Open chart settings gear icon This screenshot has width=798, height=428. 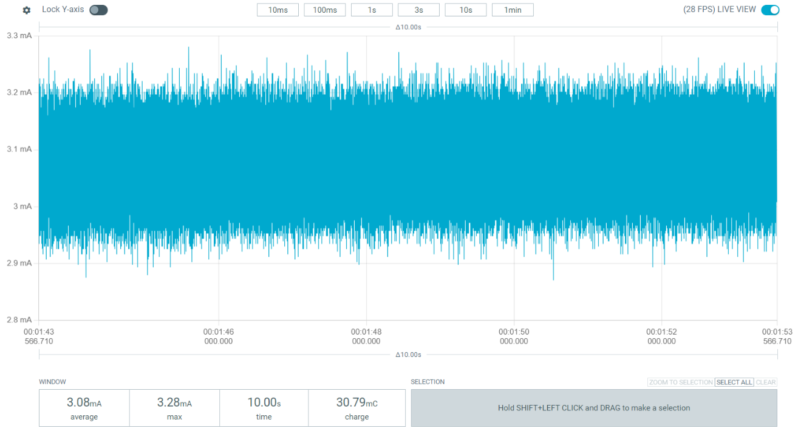(27, 10)
